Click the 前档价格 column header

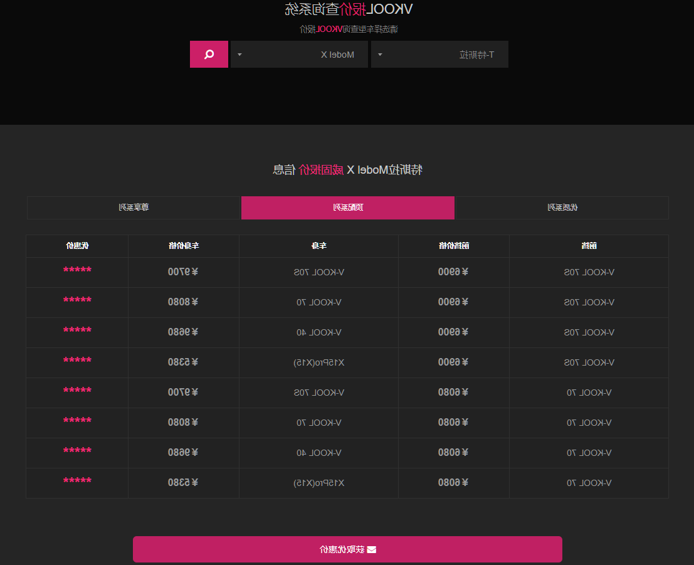tap(454, 246)
